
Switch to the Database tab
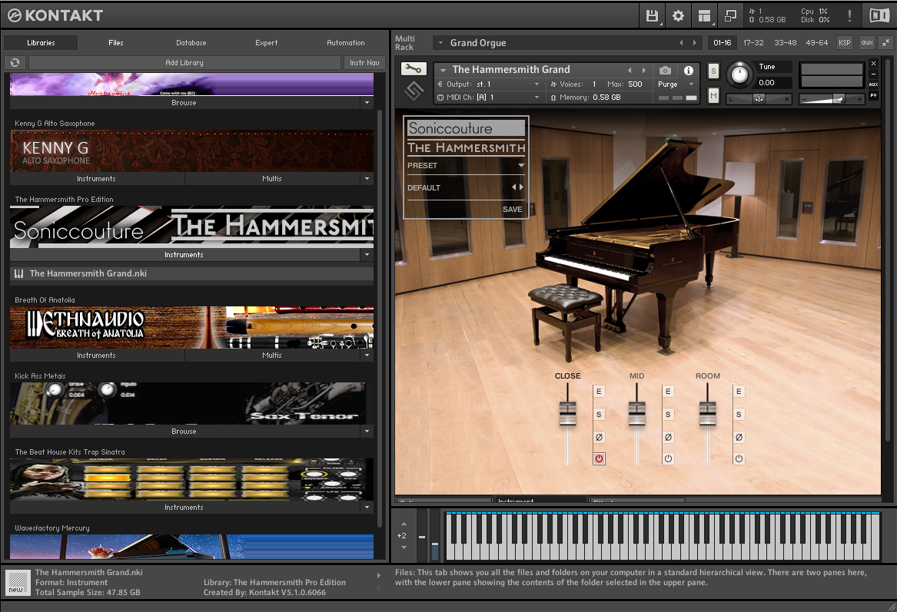(191, 43)
